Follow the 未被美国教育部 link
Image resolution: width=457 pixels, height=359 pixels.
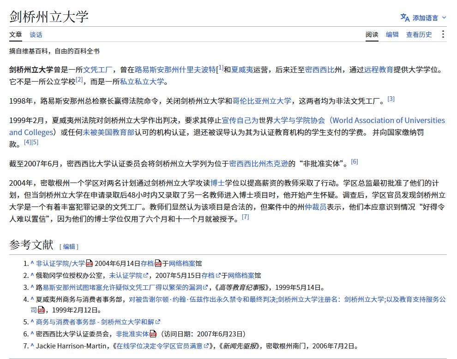(x=109, y=132)
